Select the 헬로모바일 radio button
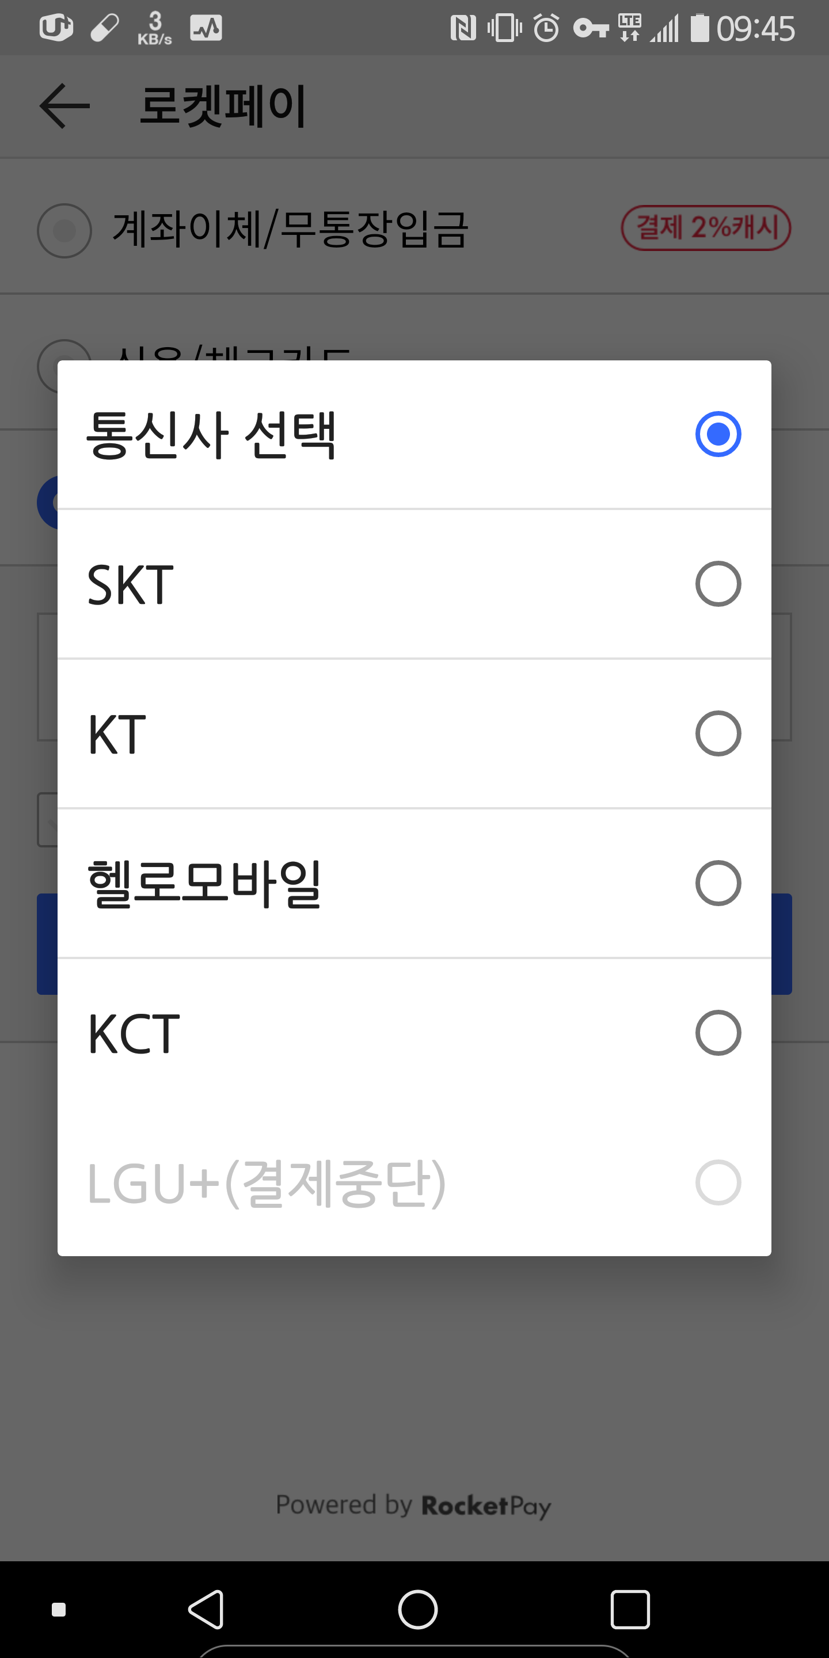The width and height of the screenshot is (829, 1658). [x=718, y=883]
